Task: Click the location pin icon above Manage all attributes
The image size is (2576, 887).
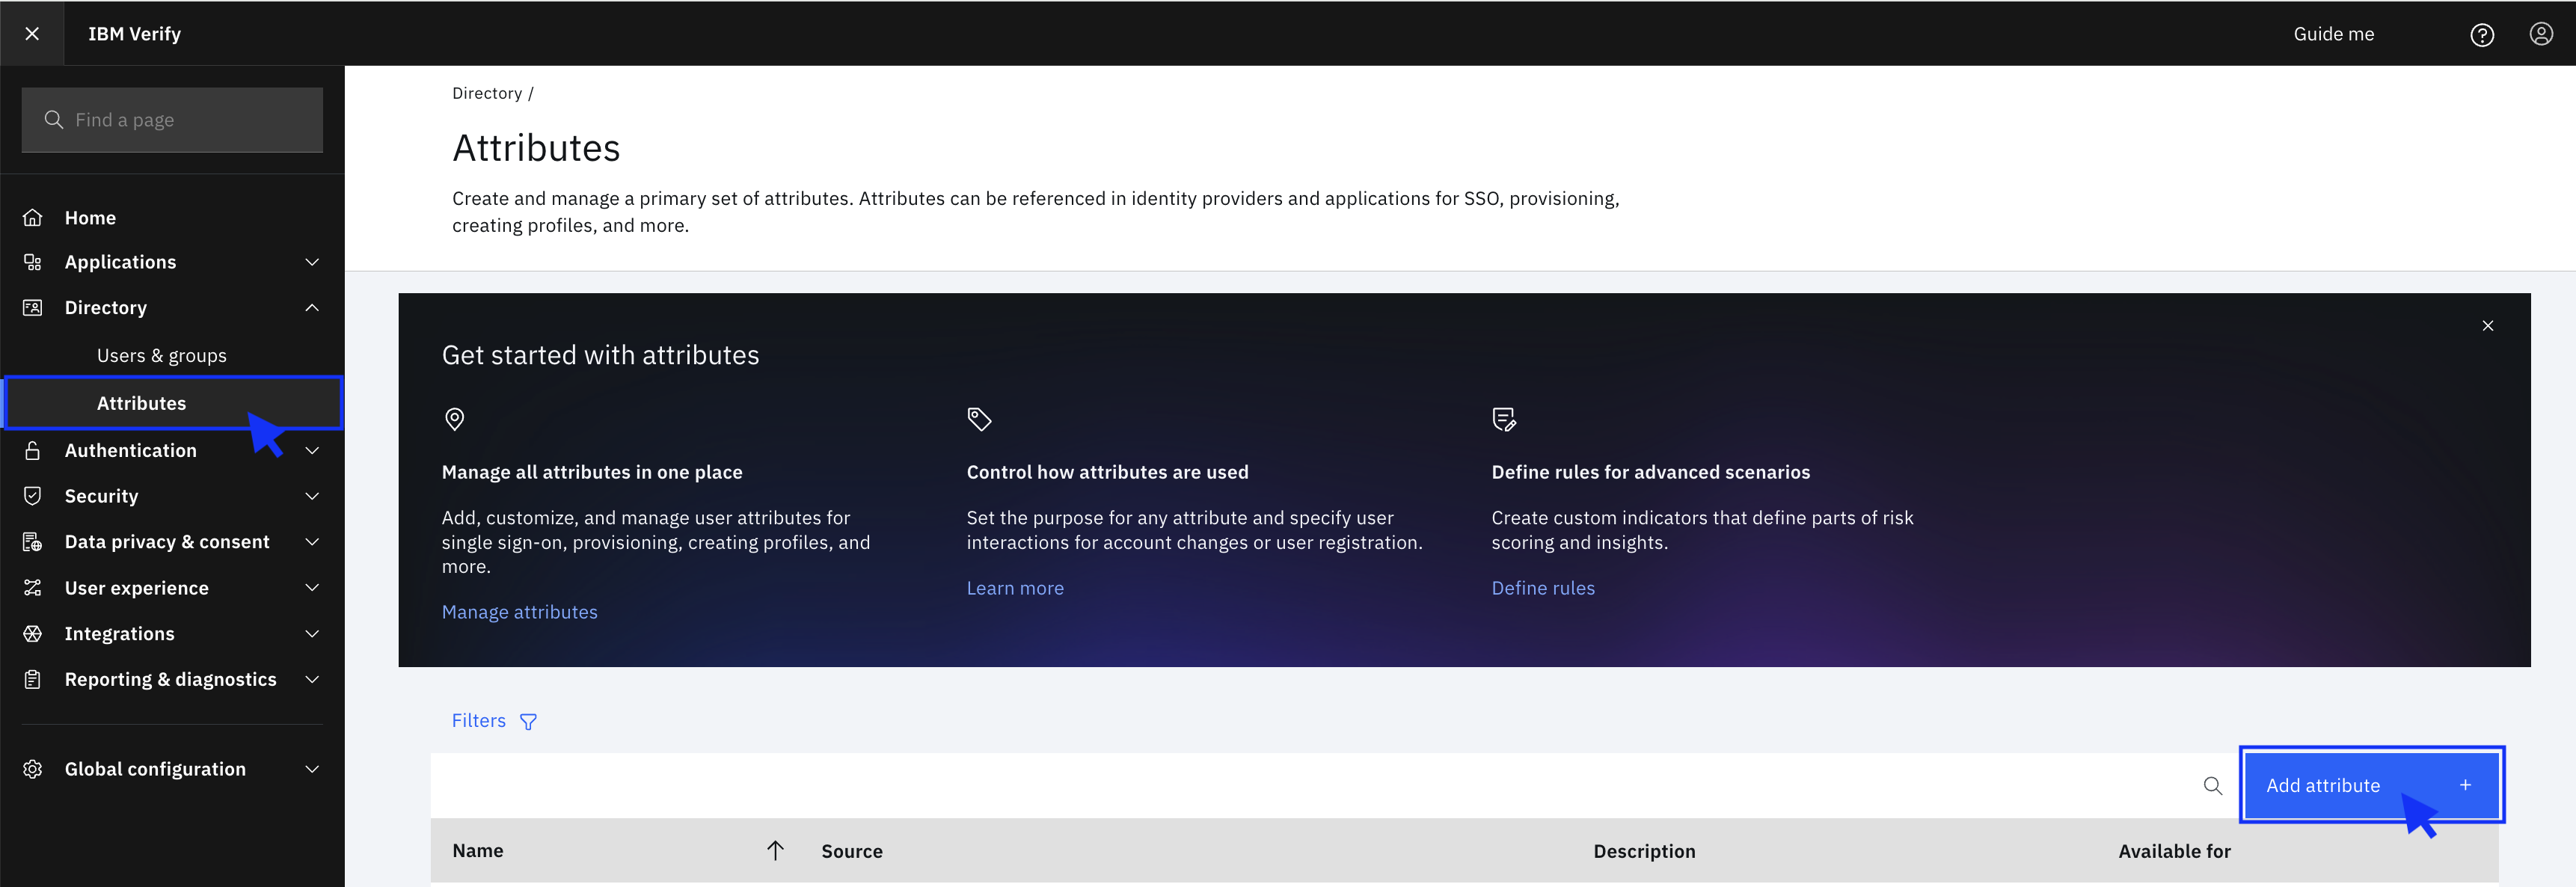Action: click(x=454, y=419)
